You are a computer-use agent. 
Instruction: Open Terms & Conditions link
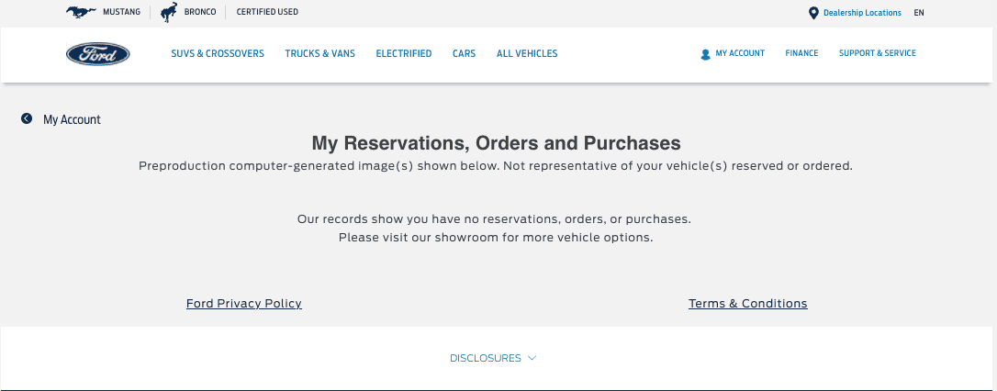coord(747,303)
